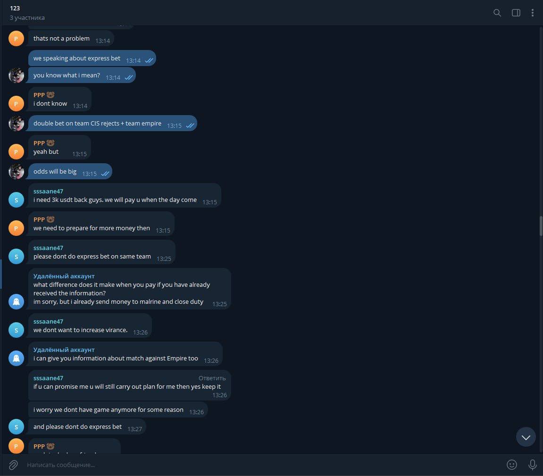Click Удалённый аккаунт name above Empire message
Screen dimensions: 543x476
(x=64, y=350)
